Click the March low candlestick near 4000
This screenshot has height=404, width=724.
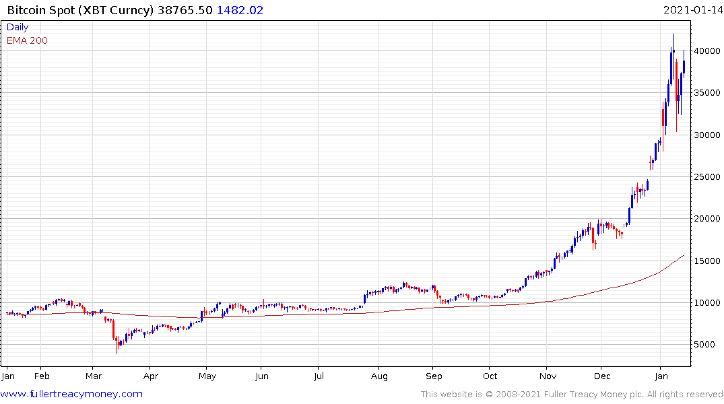(117, 345)
